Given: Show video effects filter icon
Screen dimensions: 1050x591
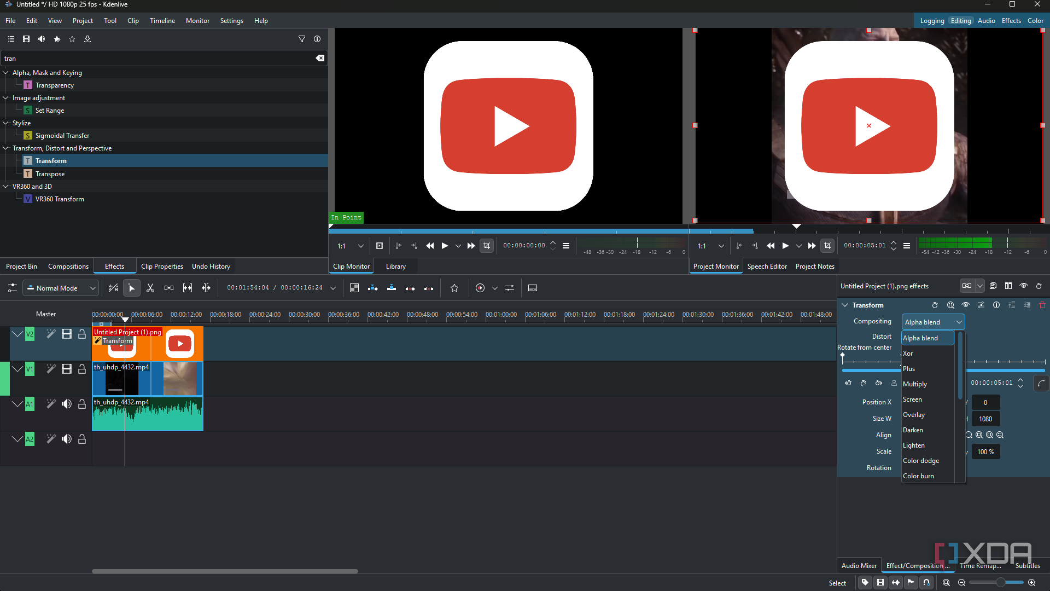Looking at the screenshot, I should click(26, 39).
